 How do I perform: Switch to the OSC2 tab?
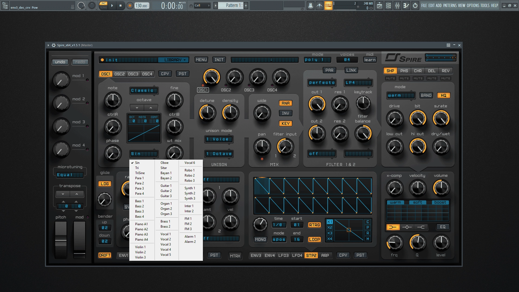click(x=119, y=74)
